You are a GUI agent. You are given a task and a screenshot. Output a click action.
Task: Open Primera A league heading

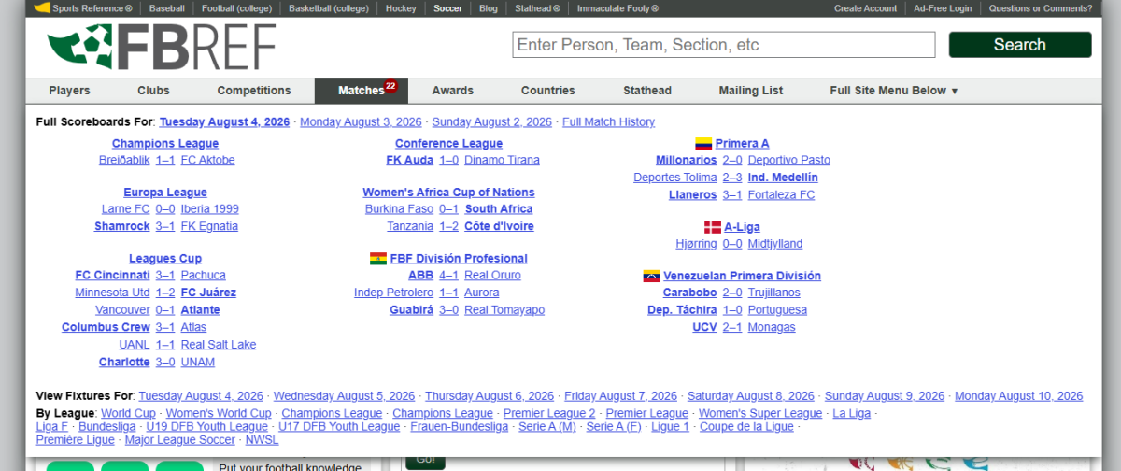(743, 144)
